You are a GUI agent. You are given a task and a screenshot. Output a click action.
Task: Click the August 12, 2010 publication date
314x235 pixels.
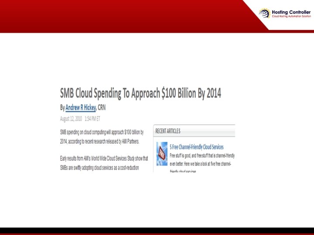point(71,119)
